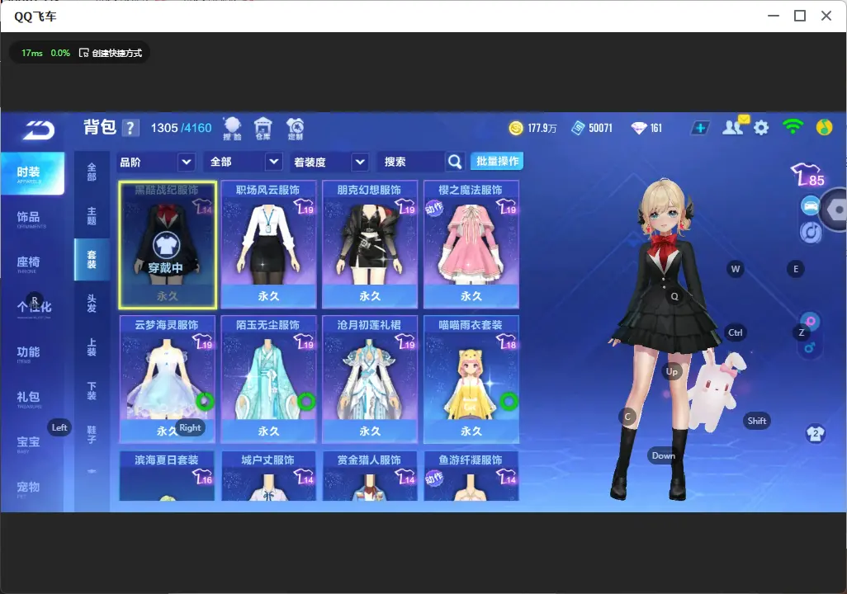Click the 搜索 search input field
Image resolution: width=847 pixels, height=594 pixels.
tap(411, 162)
